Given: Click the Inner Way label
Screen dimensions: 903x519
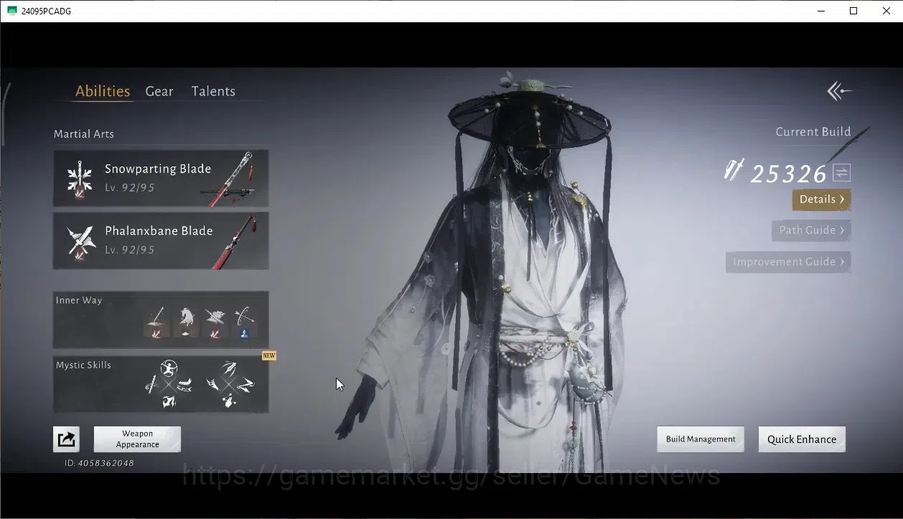Looking at the screenshot, I should click(x=79, y=300).
